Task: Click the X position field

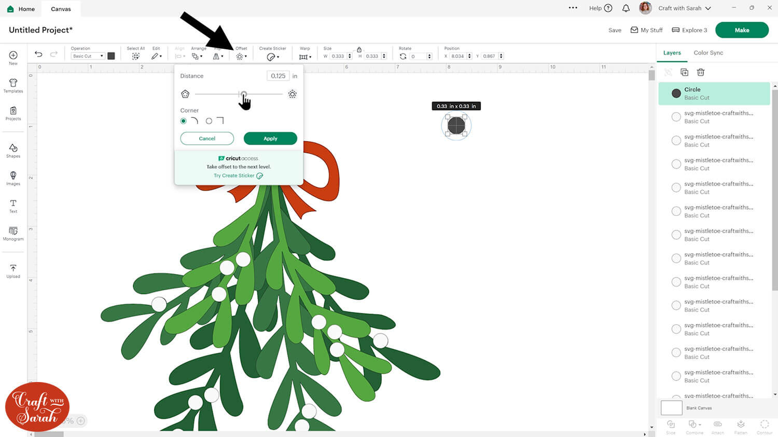Action: point(457,56)
